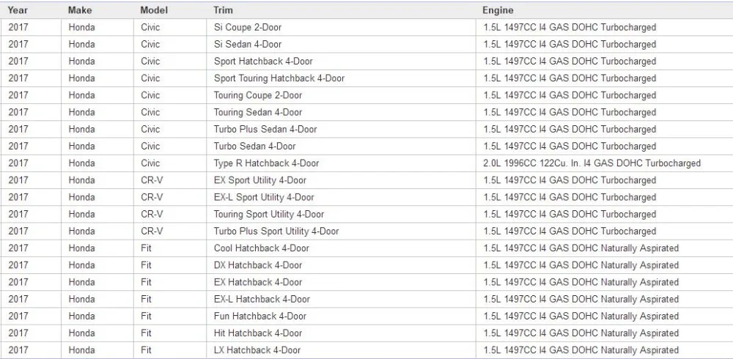Click the Civic model cell in Type R row
The height and width of the screenshot is (359, 733).
(x=171, y=163)
